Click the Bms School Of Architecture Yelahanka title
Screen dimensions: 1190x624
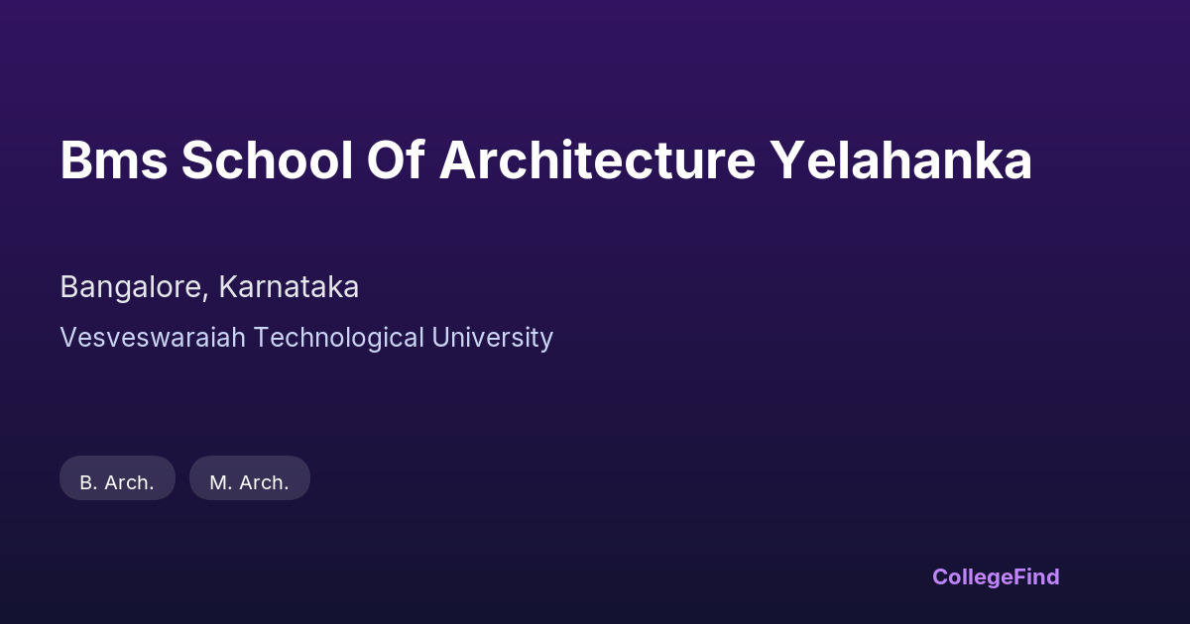[x=545, y=160]
